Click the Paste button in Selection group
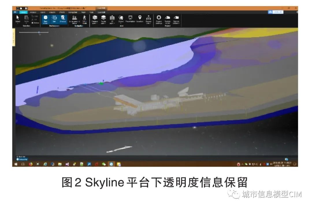The image size is (312, 208). (26, 18)
